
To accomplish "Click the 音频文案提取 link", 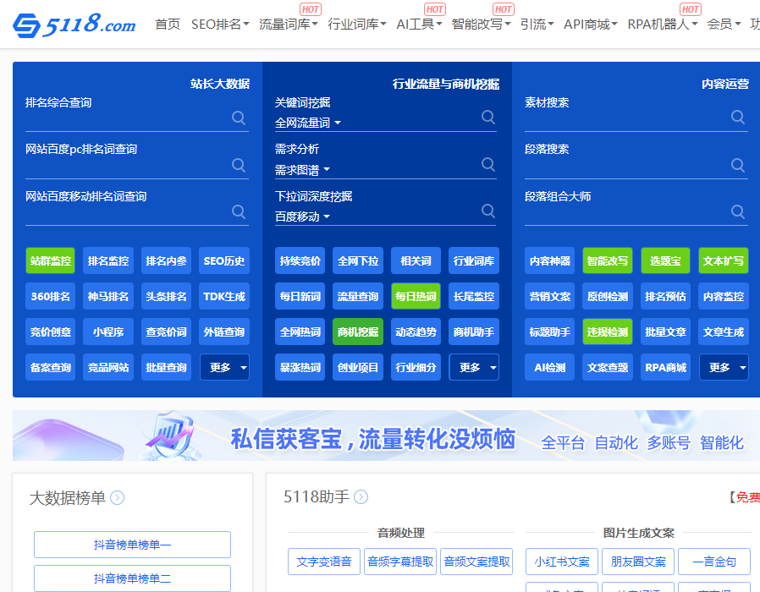I will point(476,562).
